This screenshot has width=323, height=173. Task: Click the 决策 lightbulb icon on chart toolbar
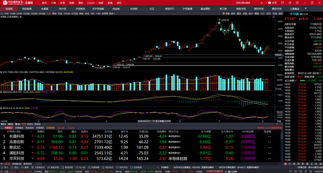(x=224, y=13)
